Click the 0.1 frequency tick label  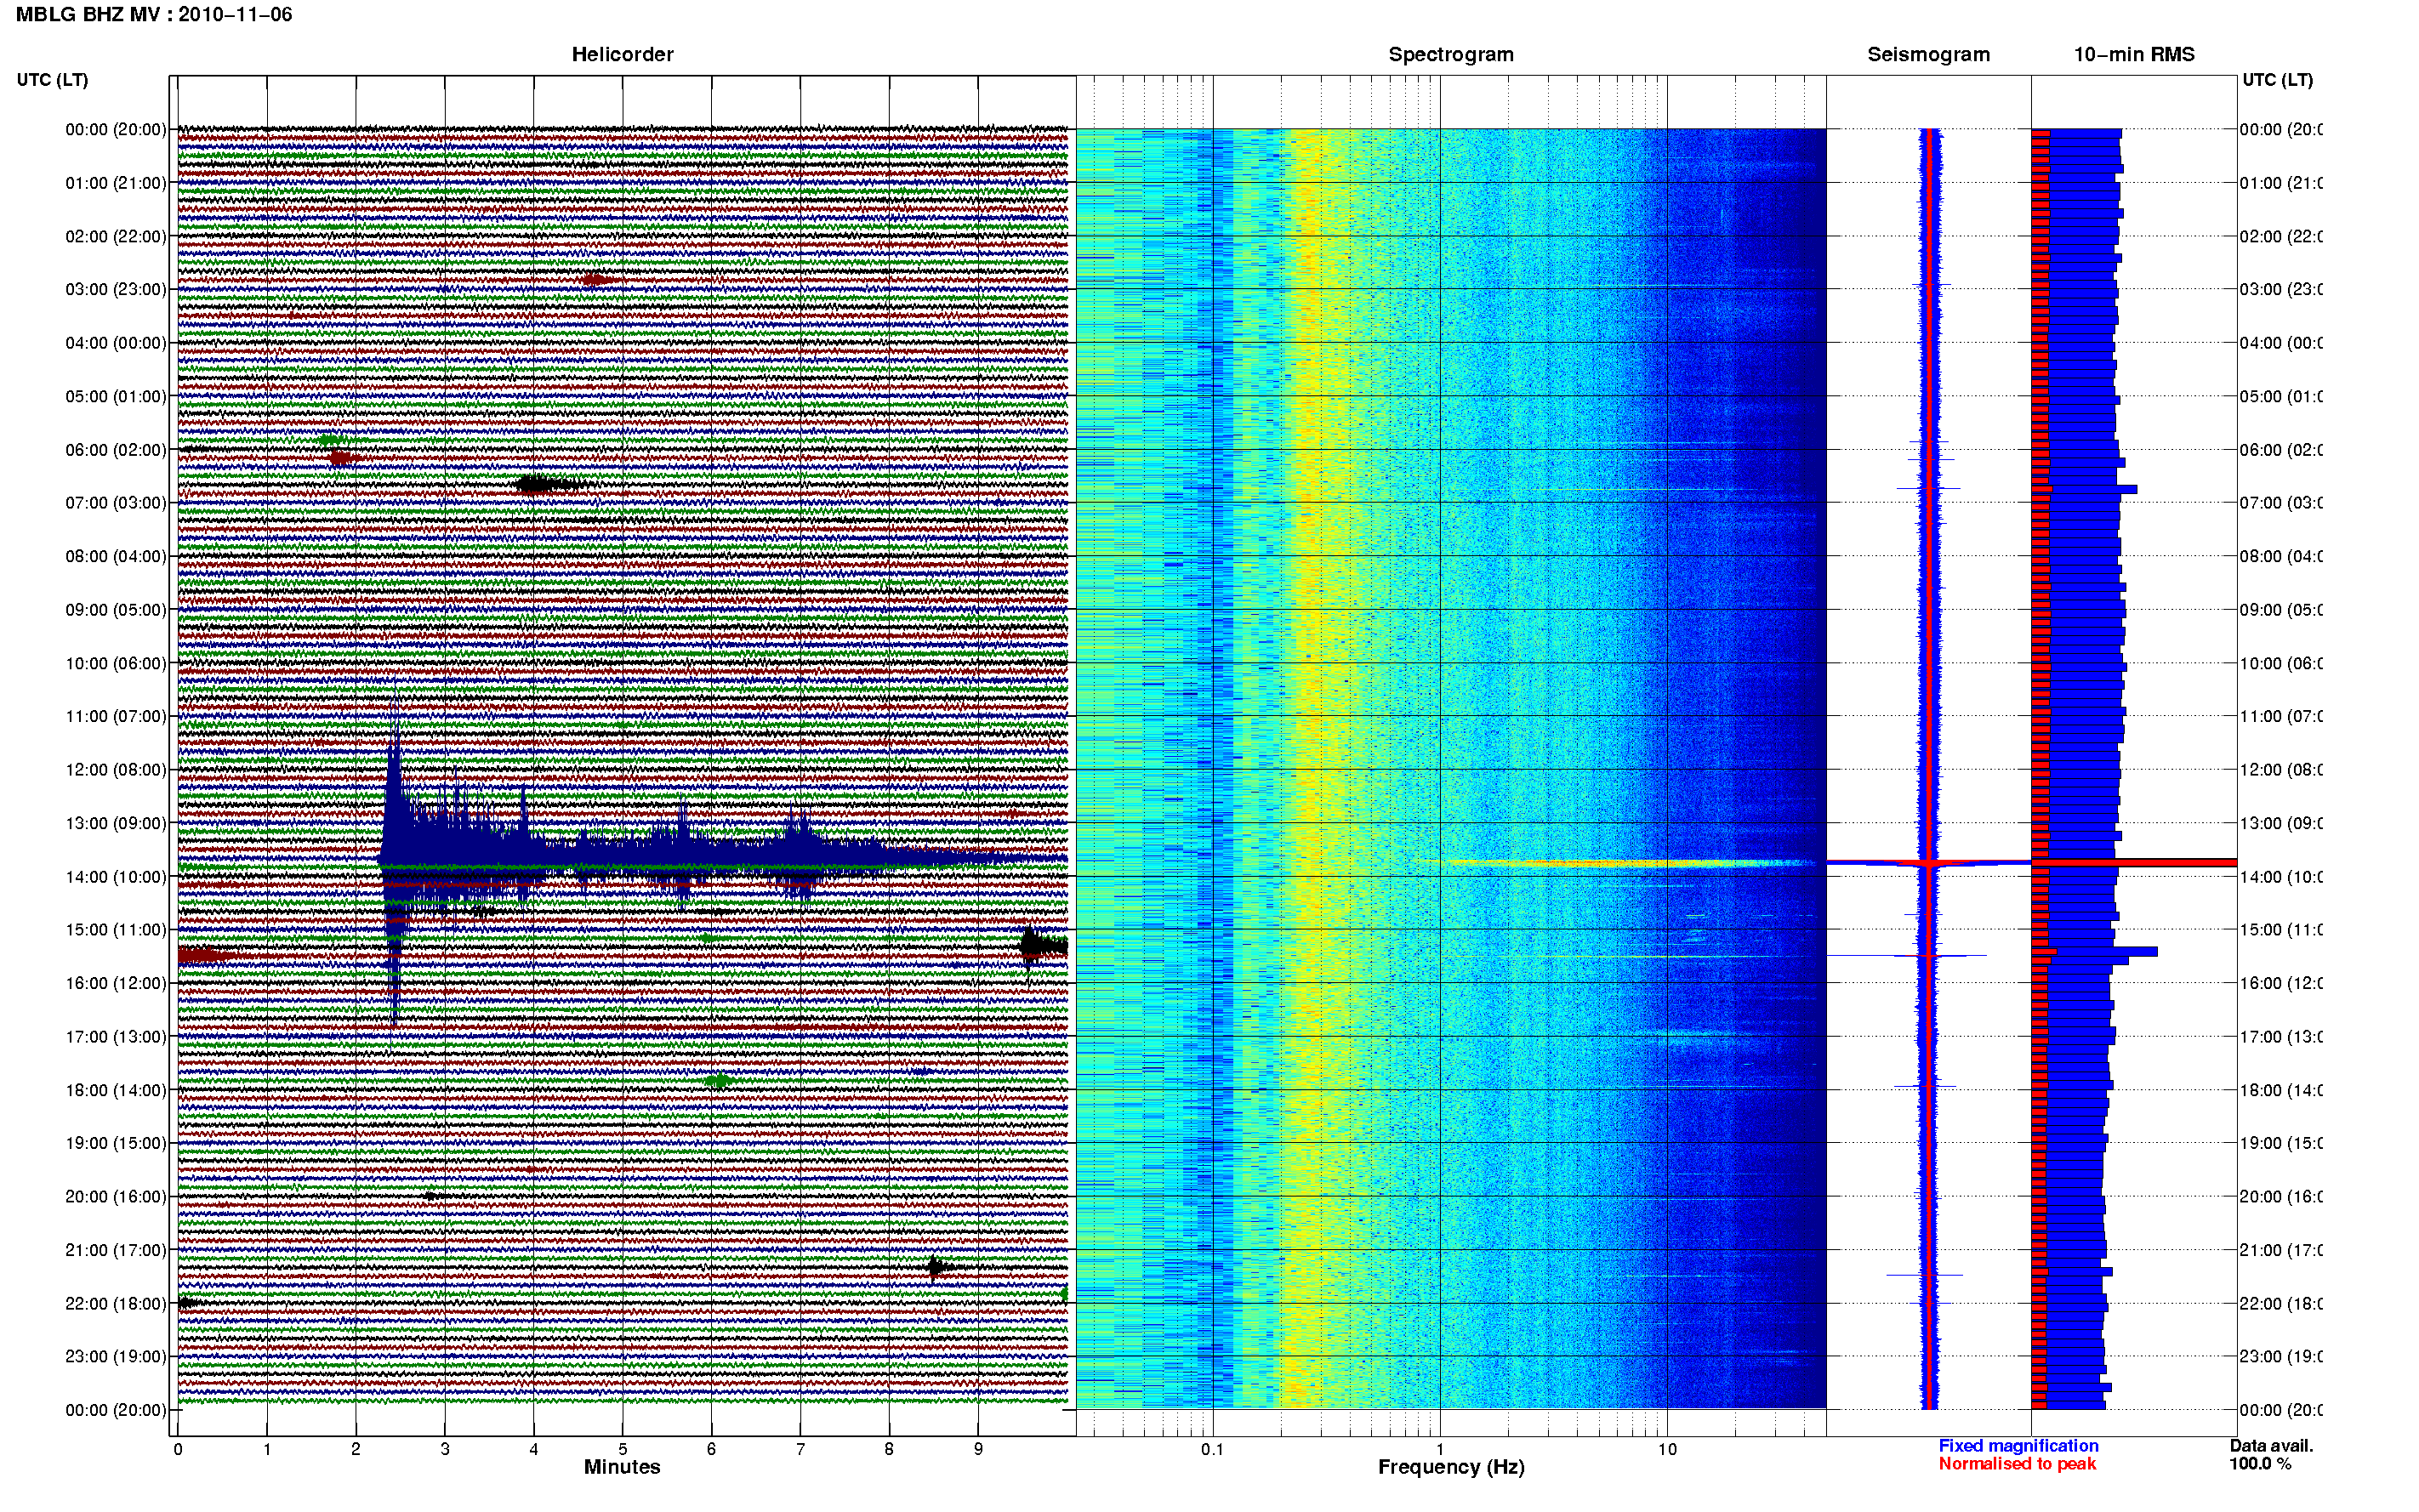(1212, 1449)
